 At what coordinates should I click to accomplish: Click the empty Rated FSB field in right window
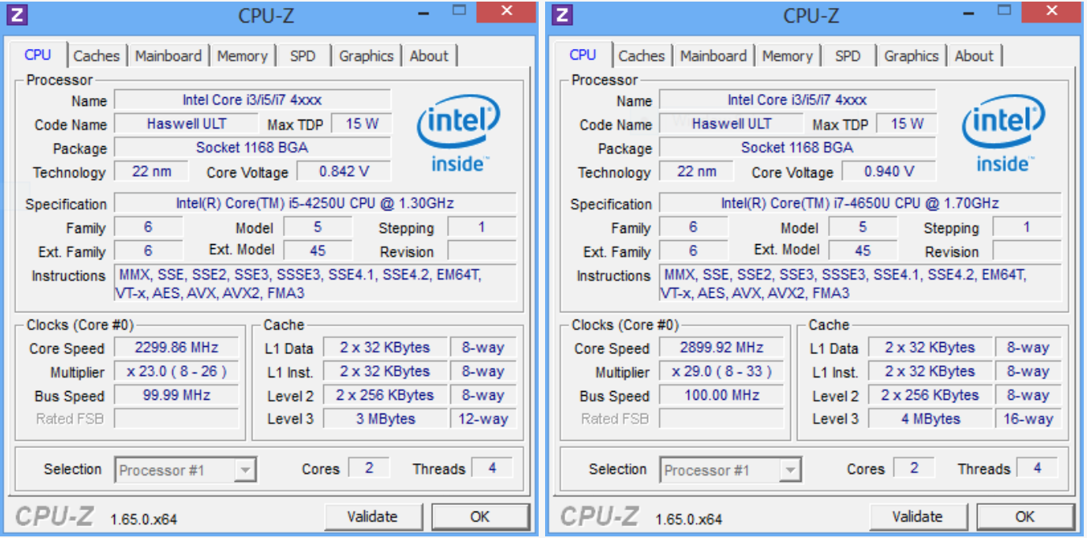721,418
